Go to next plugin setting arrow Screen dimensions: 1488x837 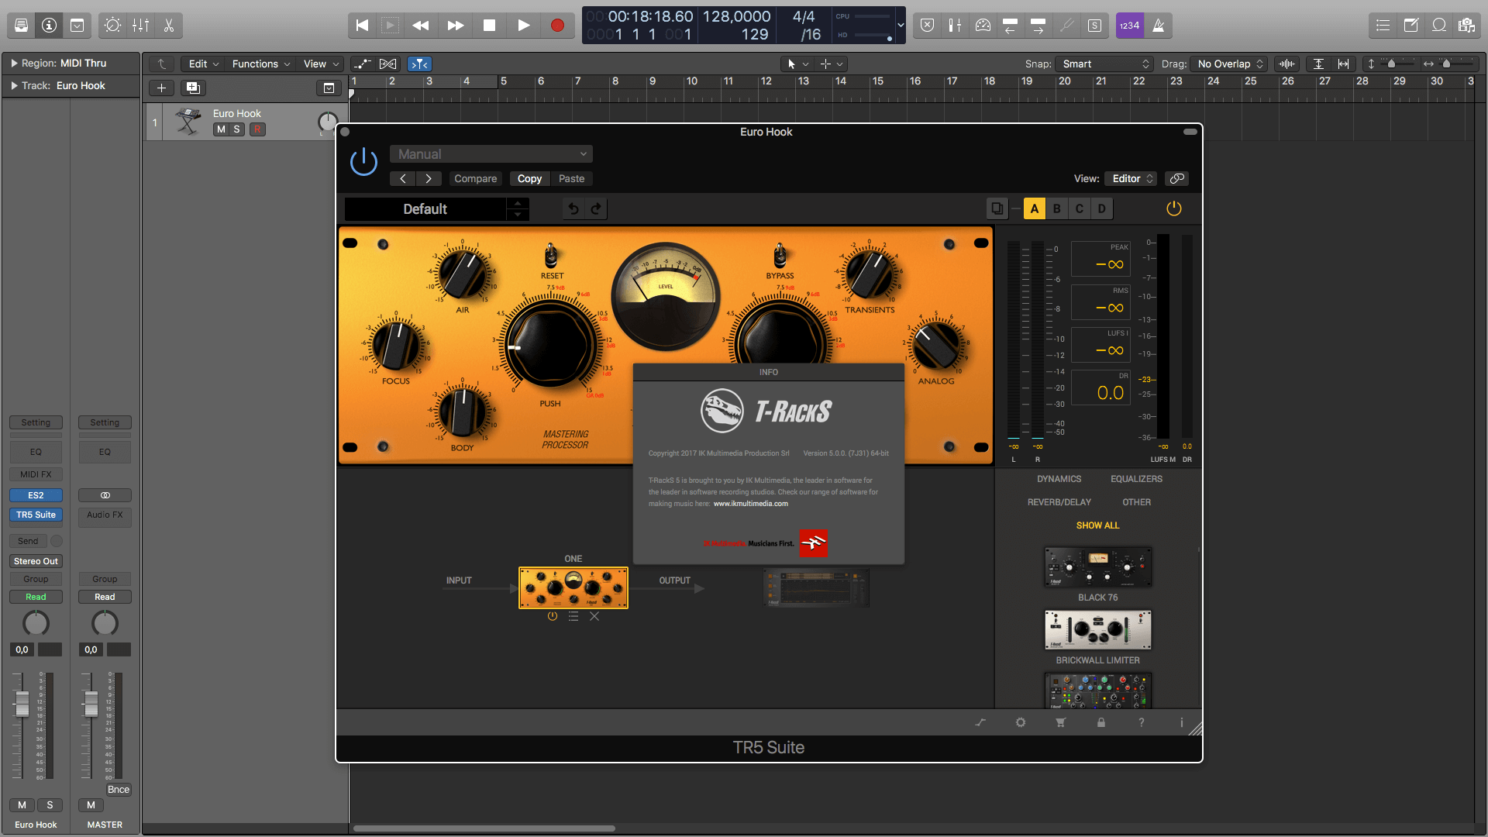coord(429,178)
